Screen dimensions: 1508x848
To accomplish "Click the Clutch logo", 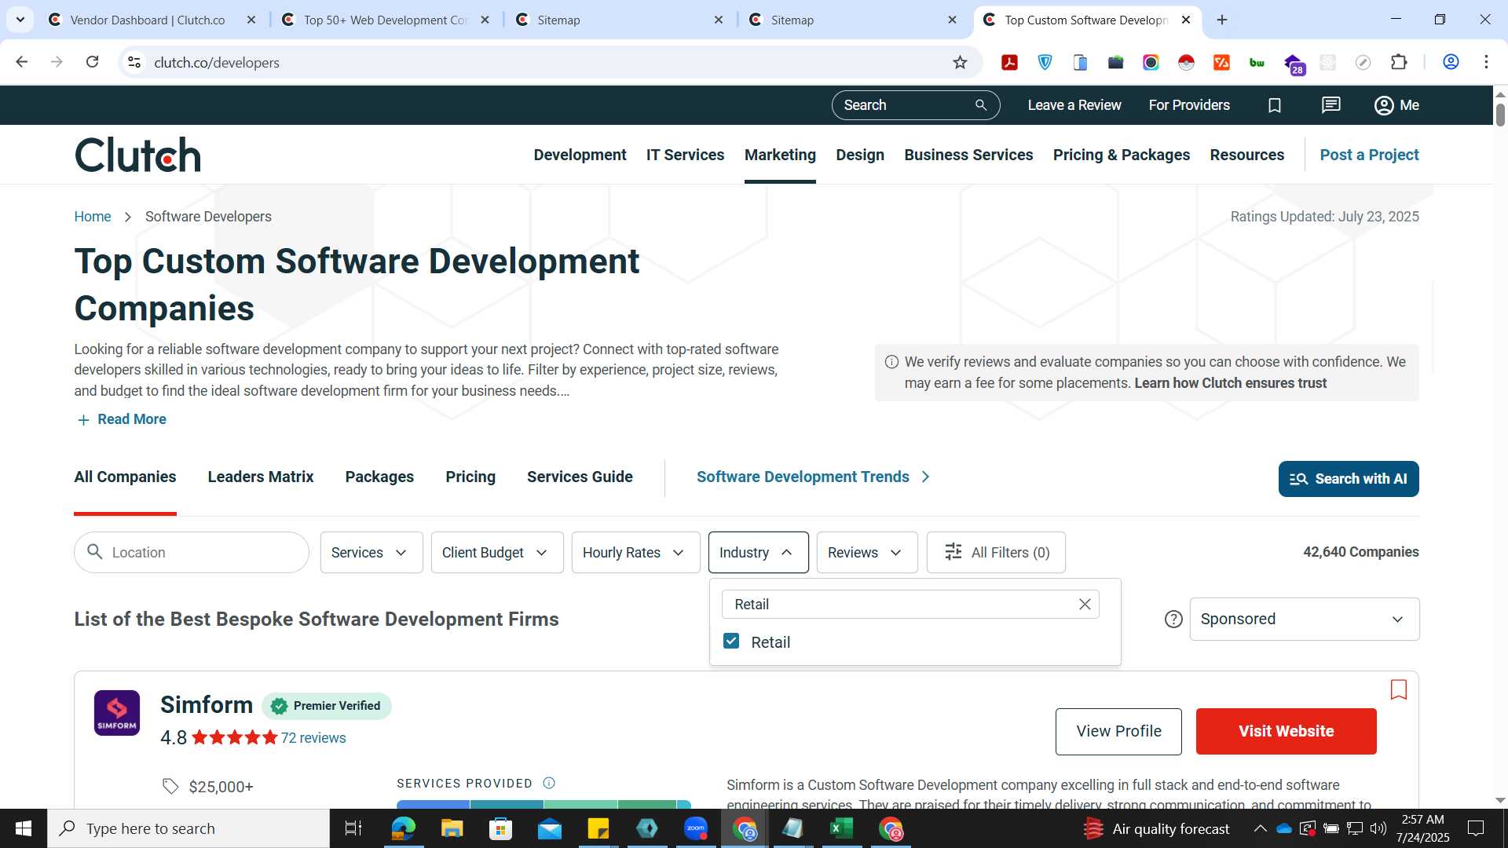I will click(137, 155).
